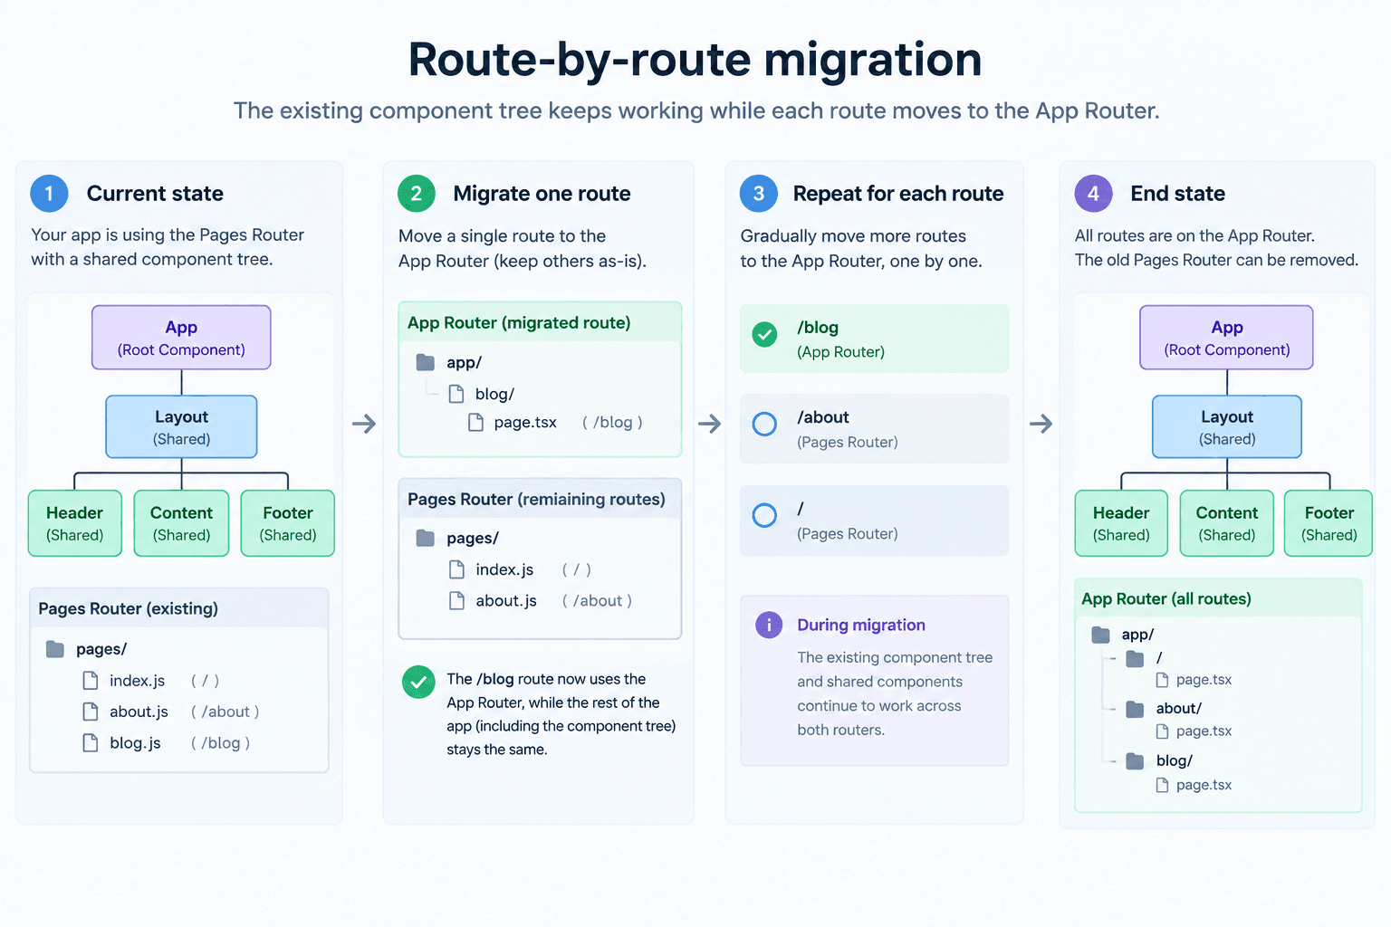Click the Content (Shared) box in Current state

[181, 523]
